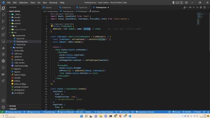Split the editor to the right
The width and height of the screenshot is (210, 118).
coord(204,7)
